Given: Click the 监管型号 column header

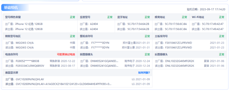Looking at the screenshot, I should [85, 17].
